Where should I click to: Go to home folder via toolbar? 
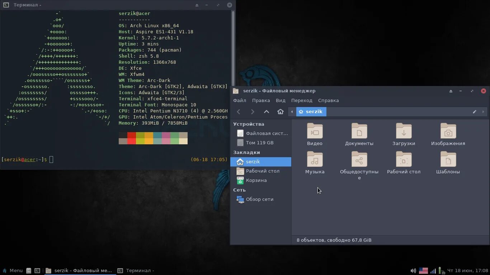click(281, 112)
